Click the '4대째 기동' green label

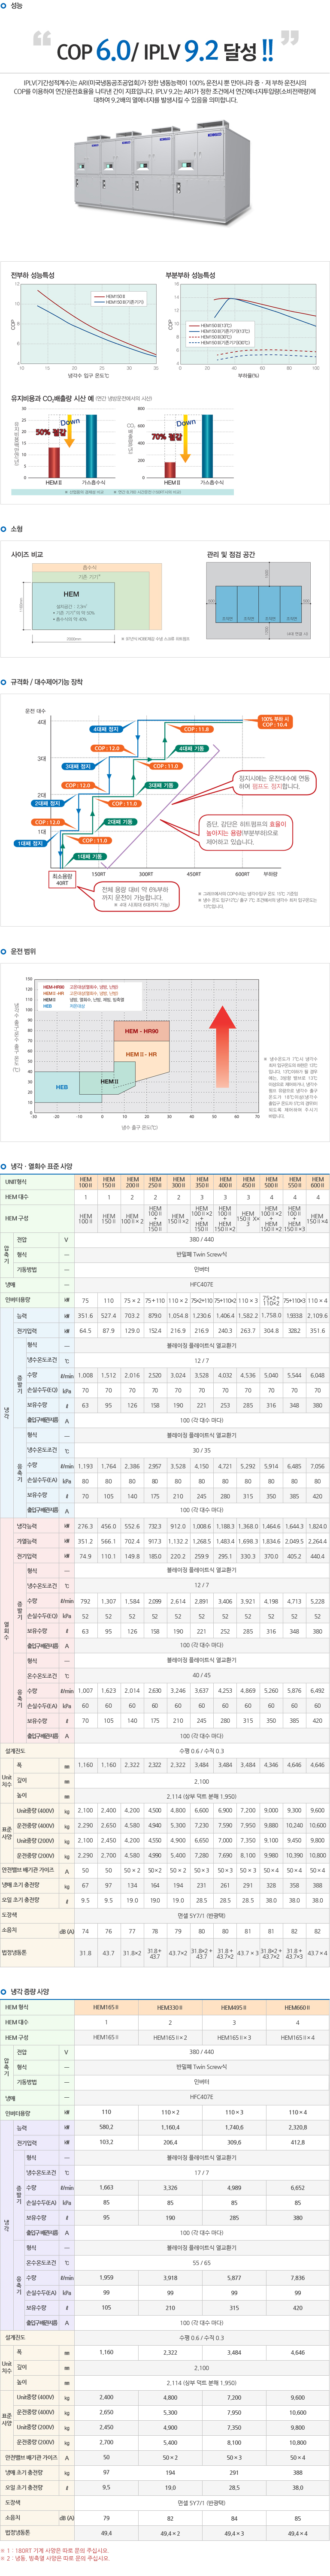coord(192,748)
